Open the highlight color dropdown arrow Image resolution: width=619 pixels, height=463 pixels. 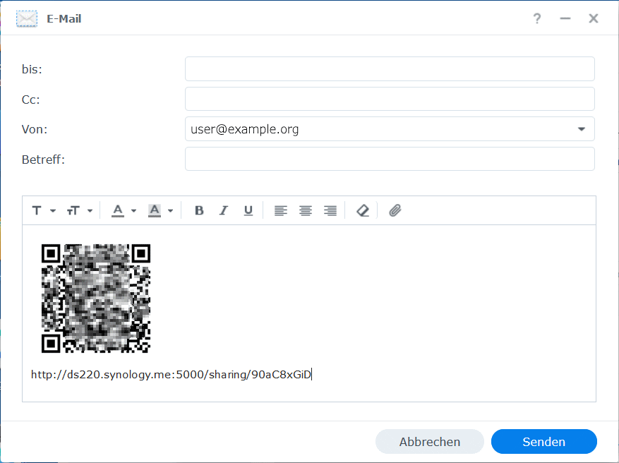170,210
